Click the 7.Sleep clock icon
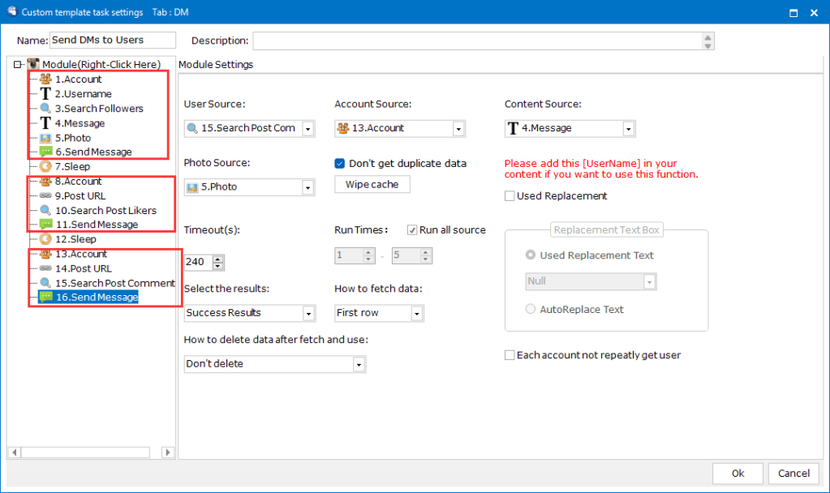The height and width of the screenshot is (493, 830). pyautogui.click(x=45, y=167)
